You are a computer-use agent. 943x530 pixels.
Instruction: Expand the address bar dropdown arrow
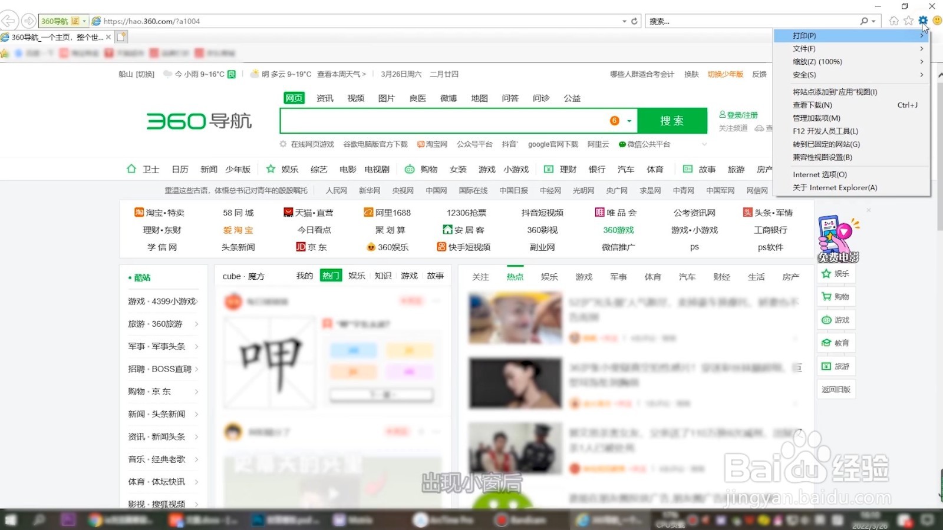coord(624,21)
